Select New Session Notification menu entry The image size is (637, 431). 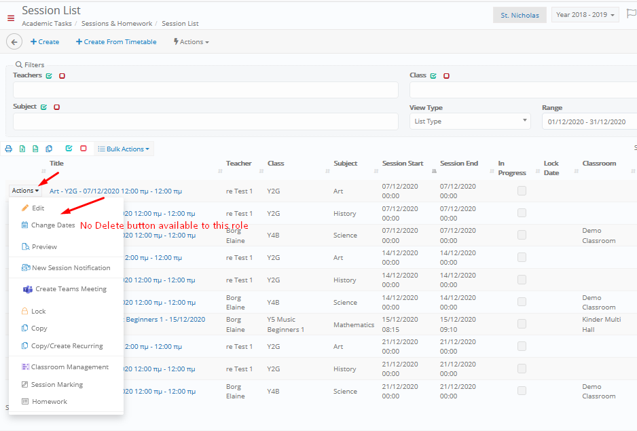click(x=67, y=267)
